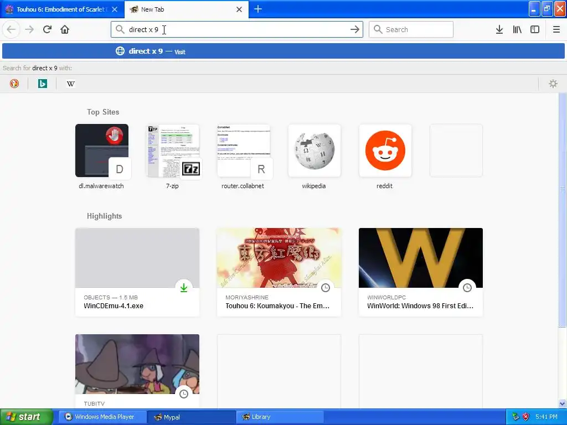This screenshot has width=567, height=425.
Task: Submit URL with the go arrow
Action: coord(355,29)
